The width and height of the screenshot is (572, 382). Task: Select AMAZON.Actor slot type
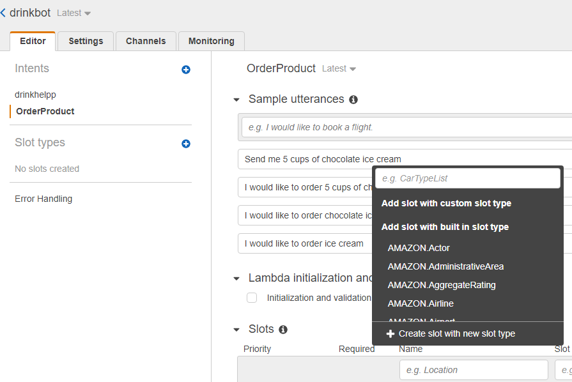pyautogui.click(x=419, y=248)
